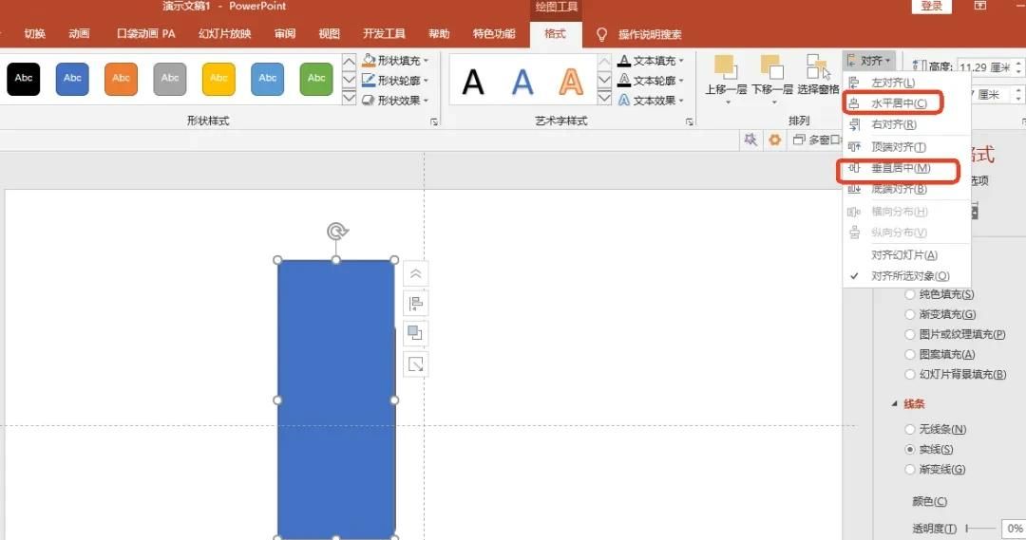Apply the green Abc shape style
The image size is (1026, 540).
click(x=316, y=79)
